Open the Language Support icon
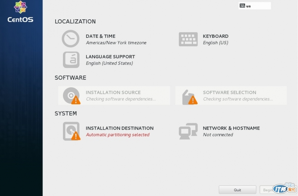 [71, 60]
